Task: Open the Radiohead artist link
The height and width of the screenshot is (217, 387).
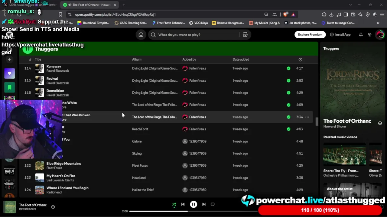Action: click(54, 192)
